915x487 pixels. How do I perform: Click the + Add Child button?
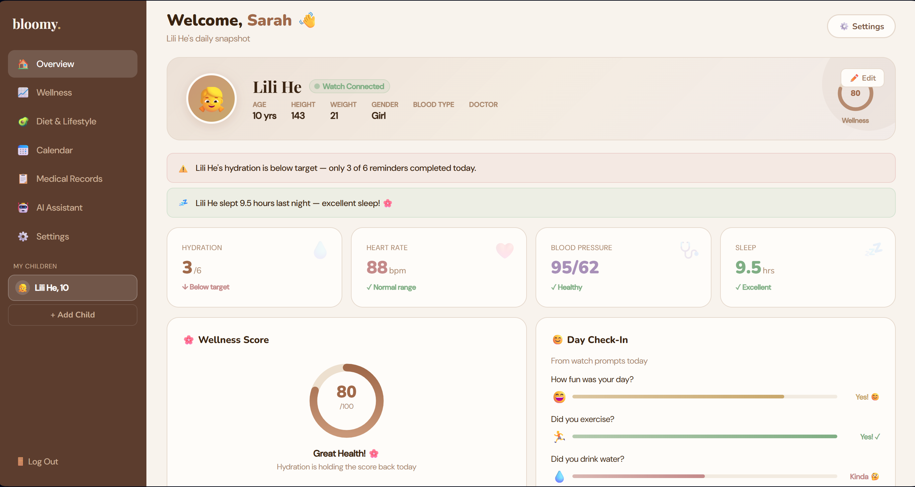coord(72,315)
